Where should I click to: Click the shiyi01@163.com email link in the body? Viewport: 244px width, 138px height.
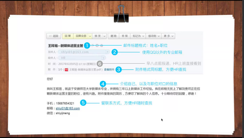[x=68, y=108]
